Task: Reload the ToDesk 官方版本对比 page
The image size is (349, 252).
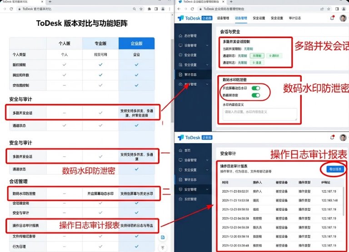Action: point(11,9)
